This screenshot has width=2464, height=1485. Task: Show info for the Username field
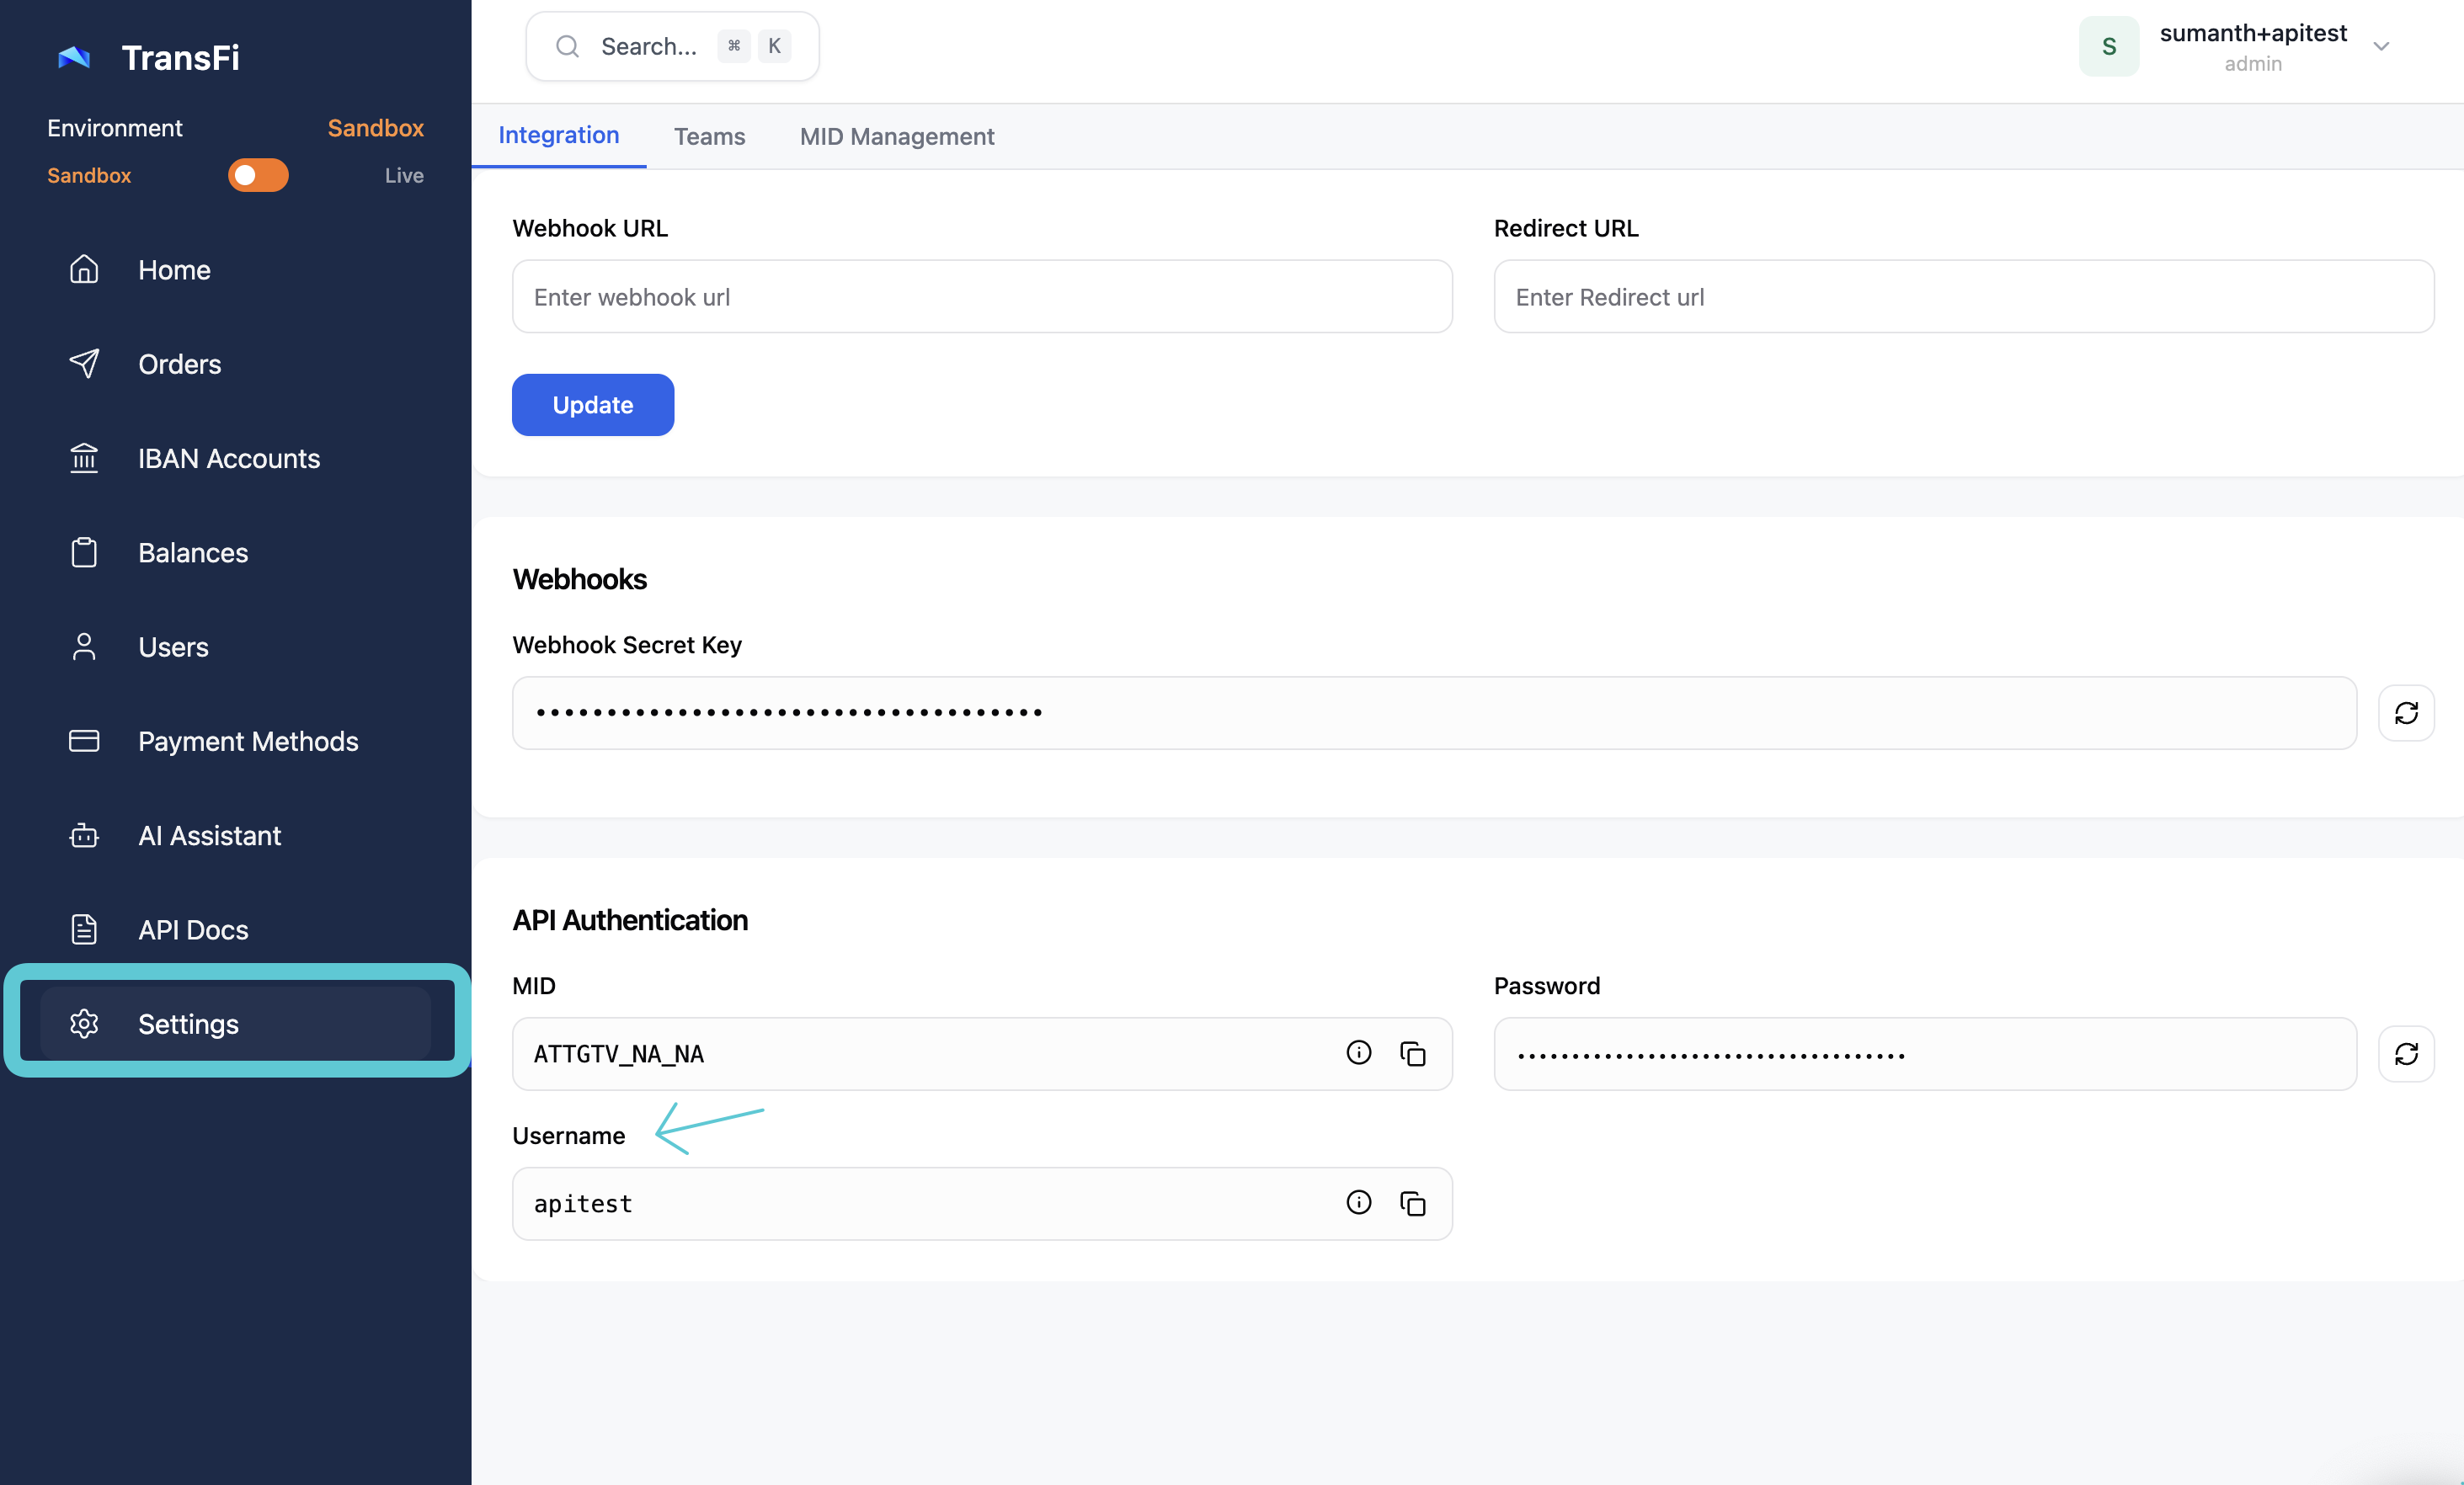1358,1202
